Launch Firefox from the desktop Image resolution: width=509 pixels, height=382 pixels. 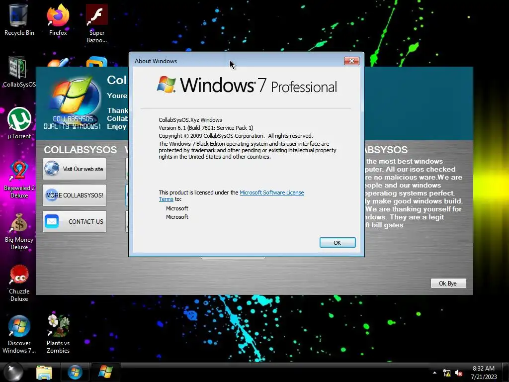pyautogui.click(x=58, y=19)
